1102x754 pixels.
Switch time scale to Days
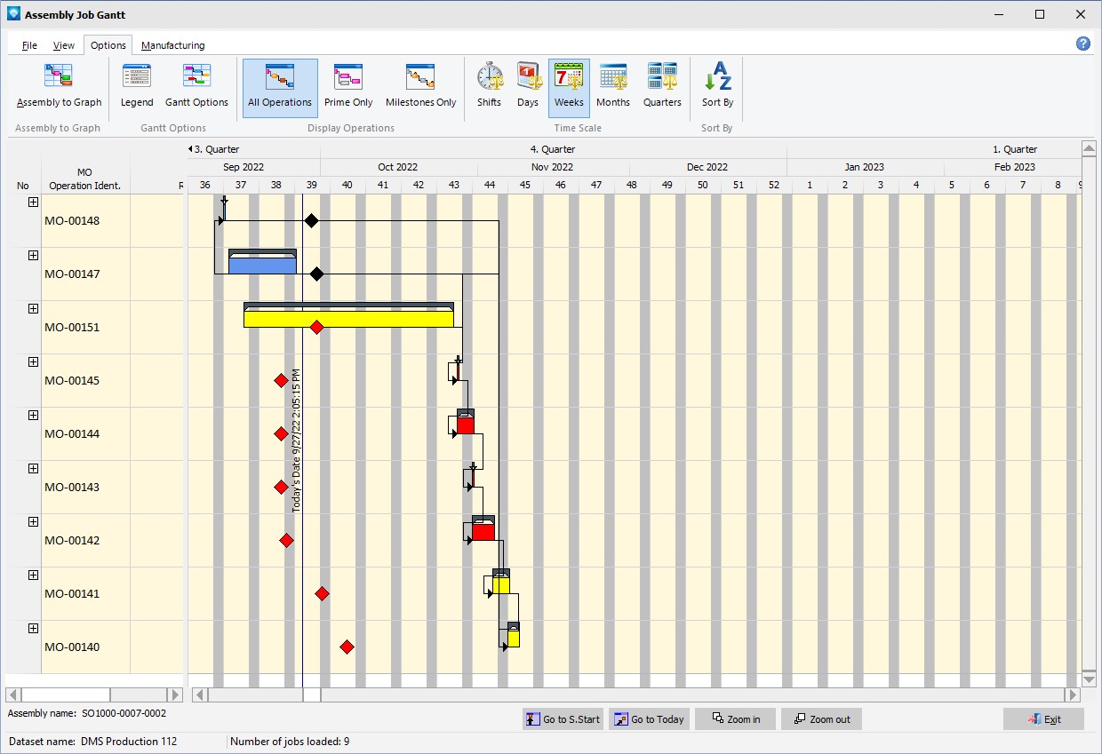pyautogui.click(x=528, y=86)
